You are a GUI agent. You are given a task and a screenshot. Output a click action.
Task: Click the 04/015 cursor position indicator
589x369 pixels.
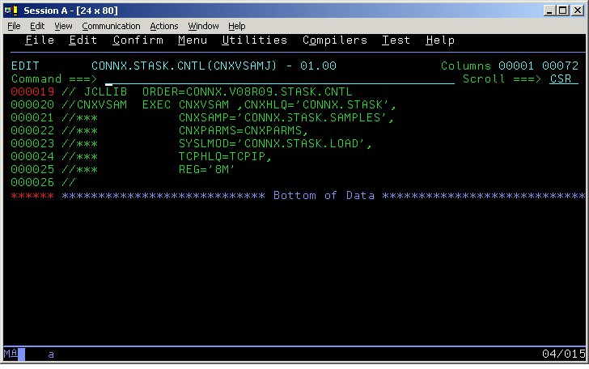pos(563,354)
